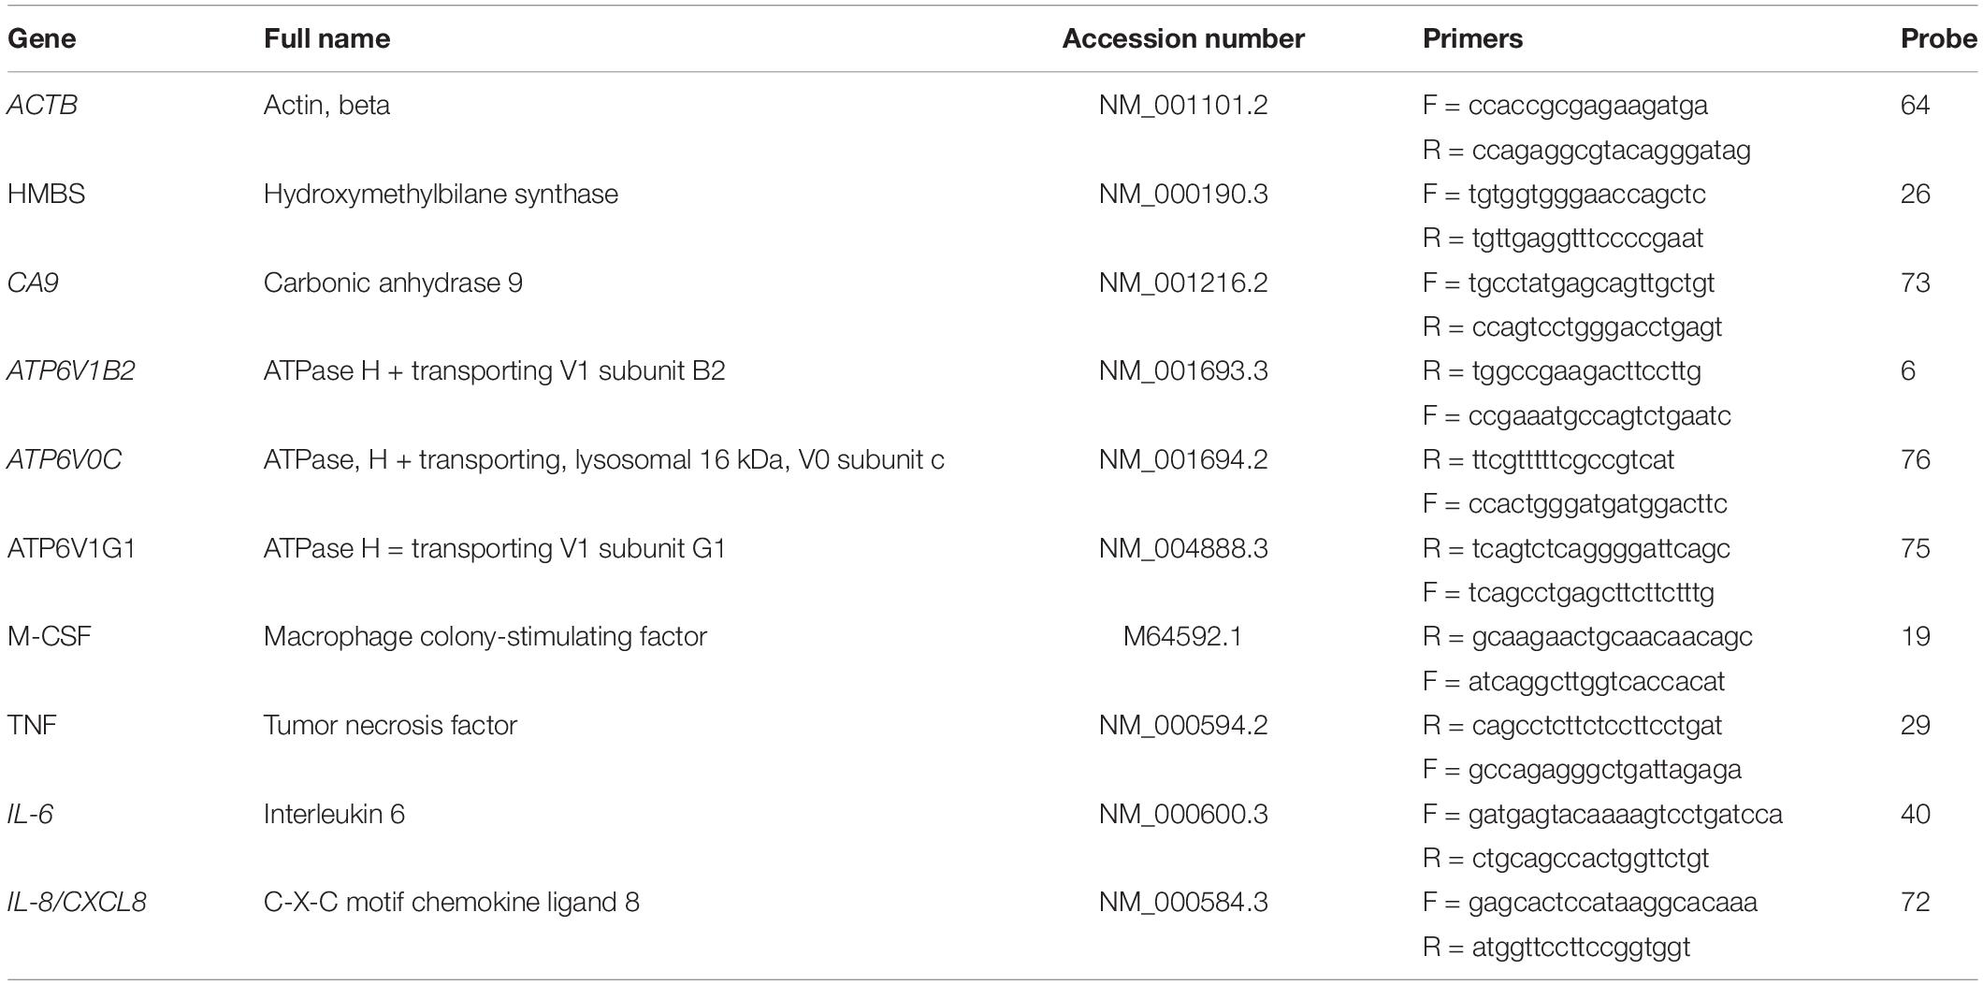Select Tumor necrosis factor full name
Viewport: 1983px width, 985px height.
[390, 726]
